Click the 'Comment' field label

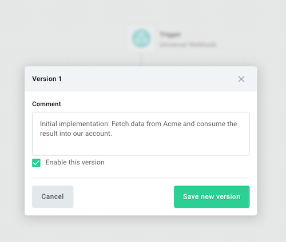pos(46,104)
